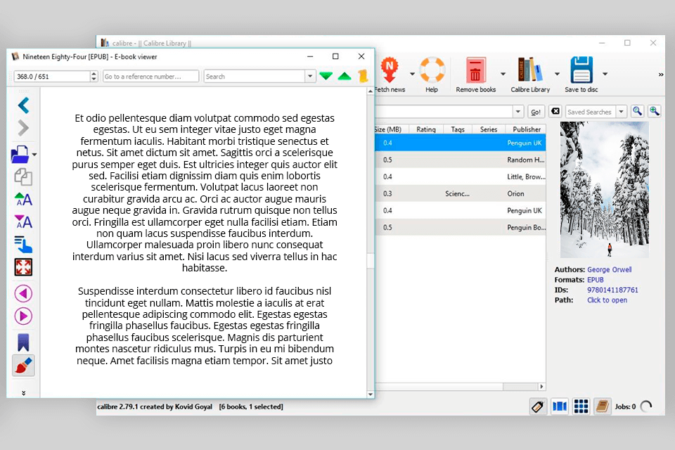Open the library search bar dropdown
This screenshot has width=675, height=450.
pos(518,112)
